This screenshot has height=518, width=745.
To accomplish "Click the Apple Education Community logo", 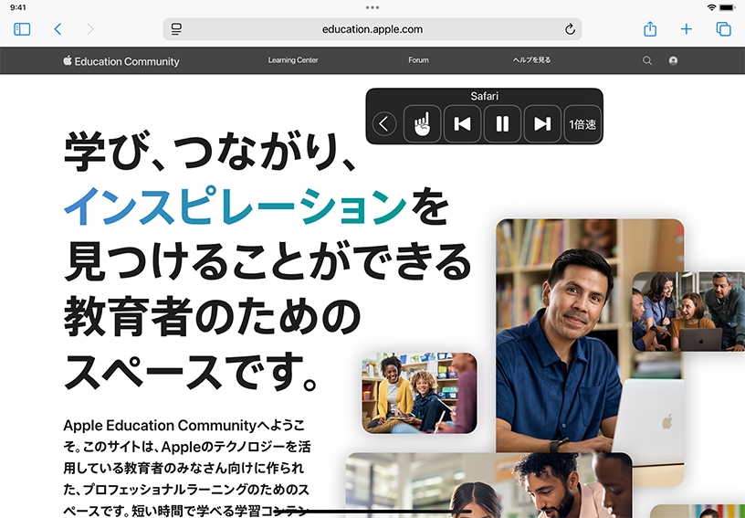I will (121, 61).
